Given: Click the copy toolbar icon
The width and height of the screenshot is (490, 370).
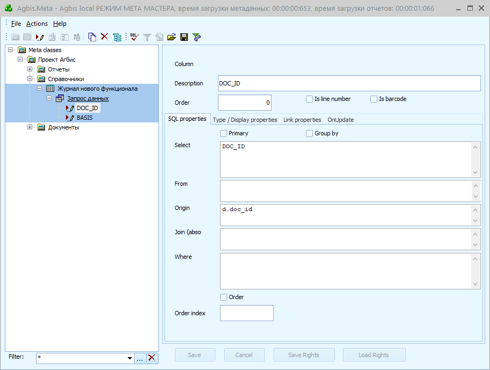Looking at the screenshot, I should pos(92,37).
